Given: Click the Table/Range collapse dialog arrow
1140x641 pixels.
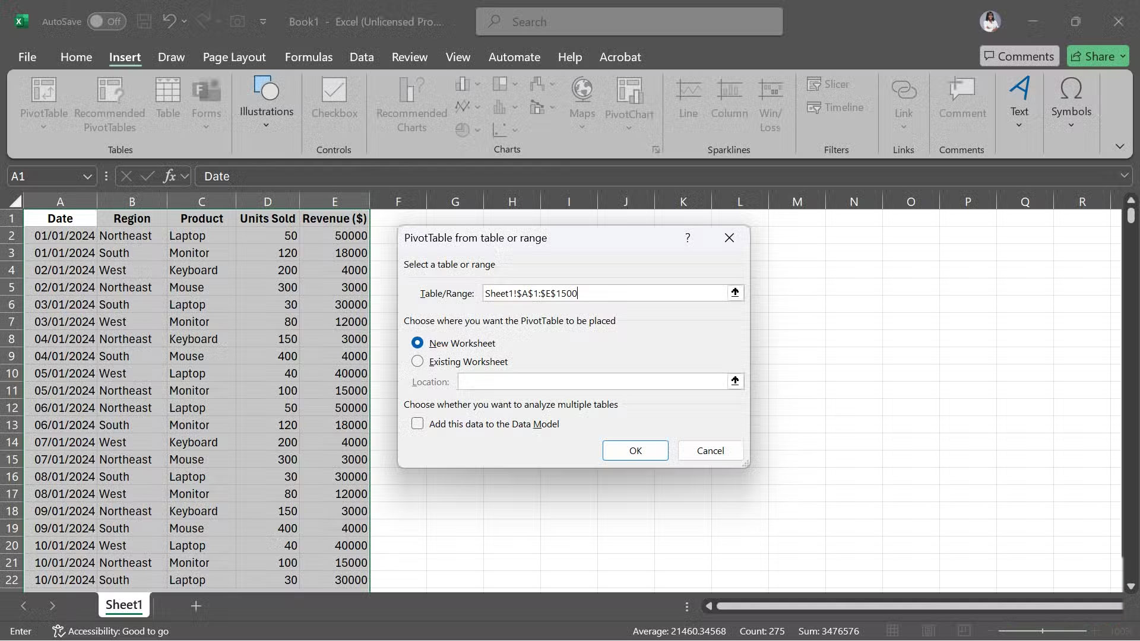Looking at the screenshot, I should 735,293.
